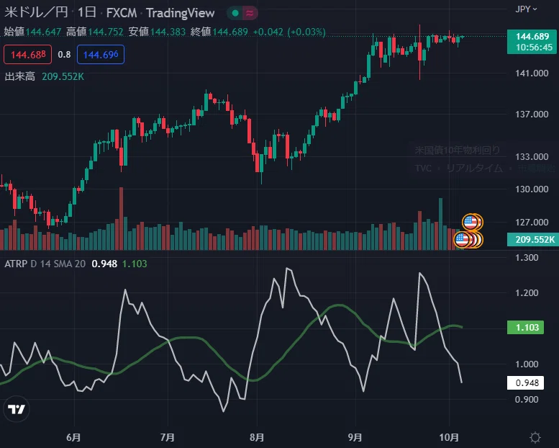The height and width of the screenshot is (448, 559).
Task: Click the pink approximate-data indicator icon
Action: 250,14
